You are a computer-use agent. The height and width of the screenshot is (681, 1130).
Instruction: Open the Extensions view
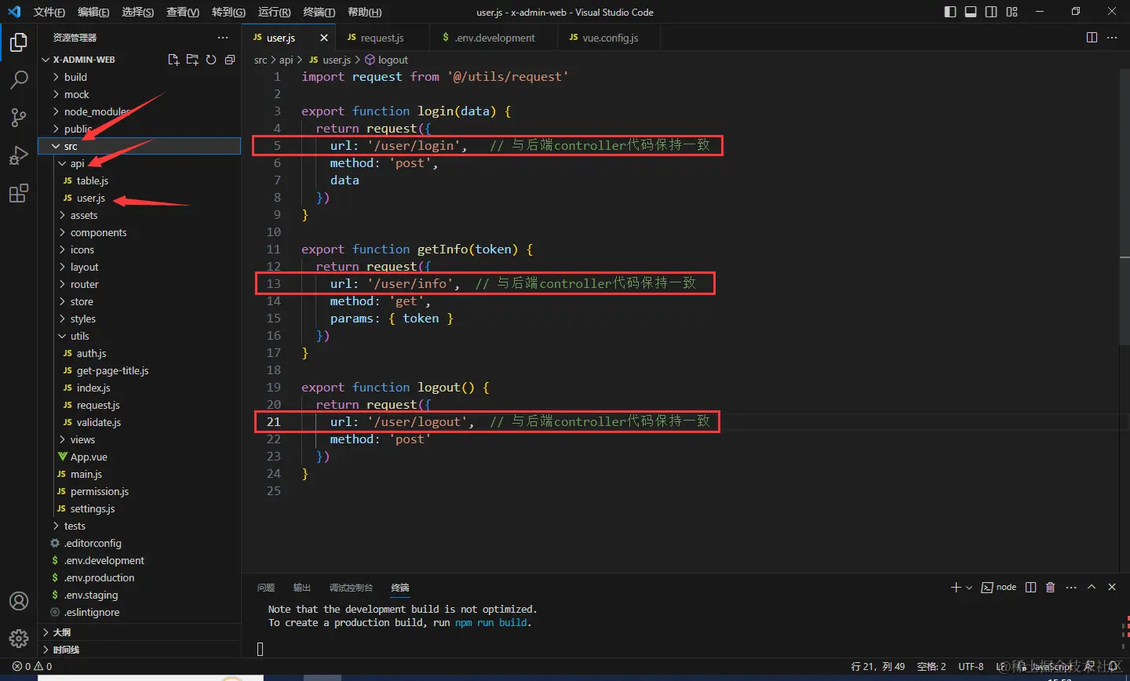click(19, 193)
